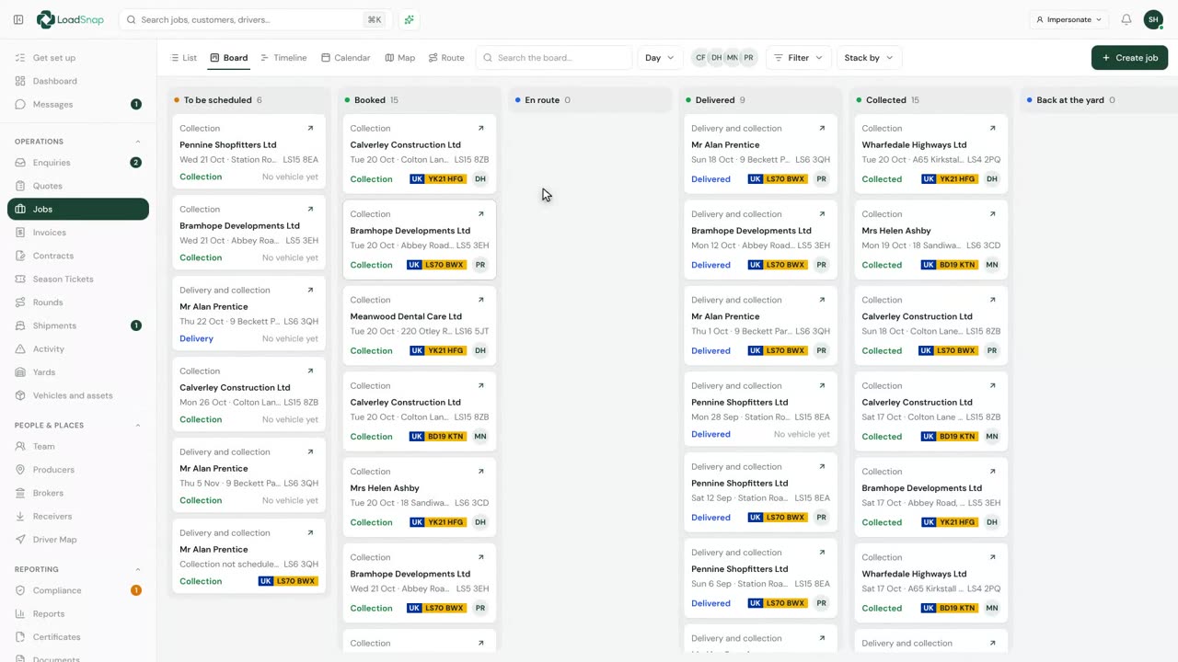Collapse the People & Places section
1178x662 pixels.
(x=138, y=425)
